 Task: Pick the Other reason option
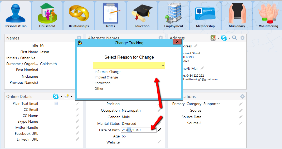tap(99, 88)
